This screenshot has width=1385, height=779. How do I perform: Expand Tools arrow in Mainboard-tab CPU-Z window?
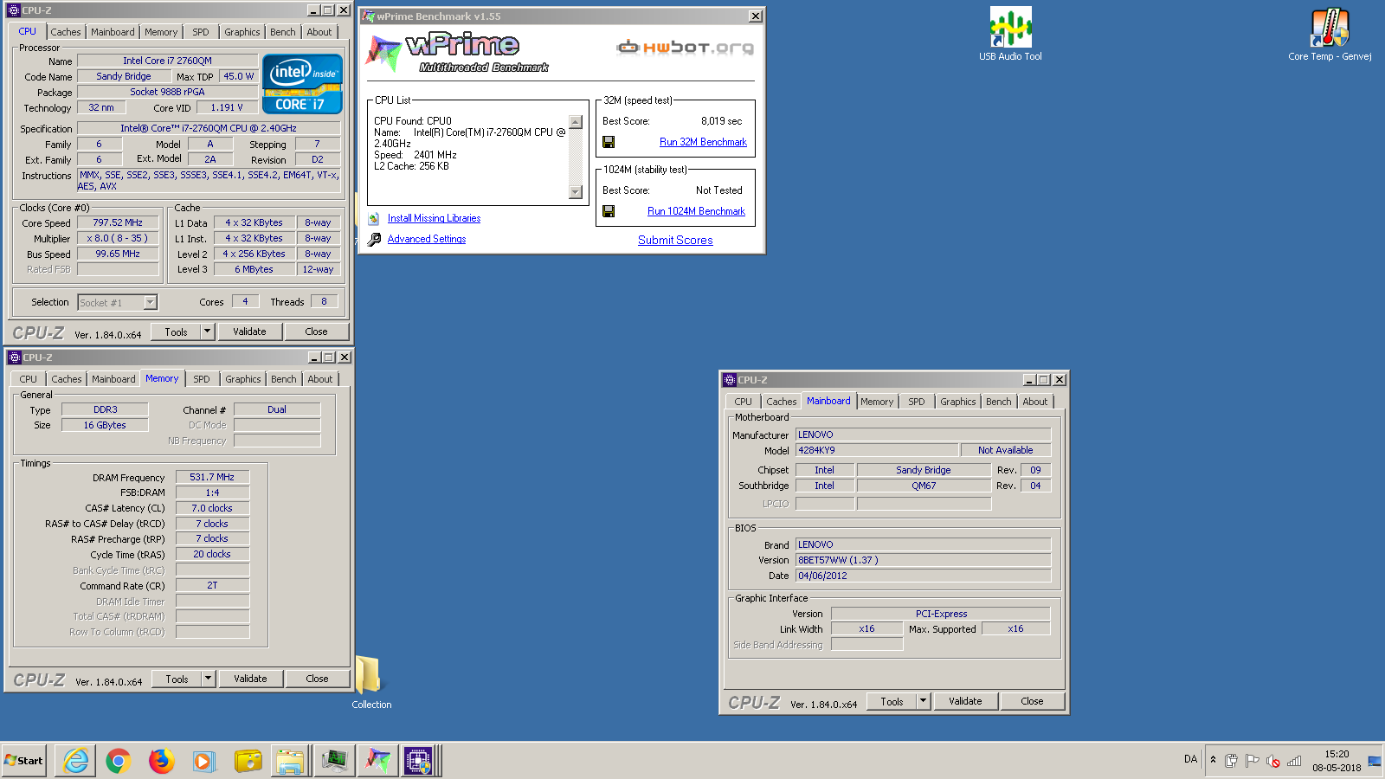[x=923, y=701]
